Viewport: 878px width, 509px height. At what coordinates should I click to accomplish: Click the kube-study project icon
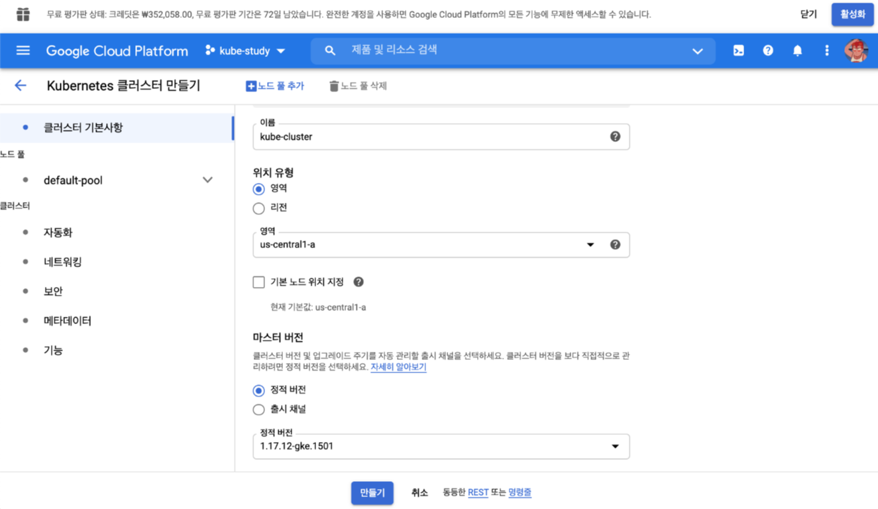click(x=210, y=50)
